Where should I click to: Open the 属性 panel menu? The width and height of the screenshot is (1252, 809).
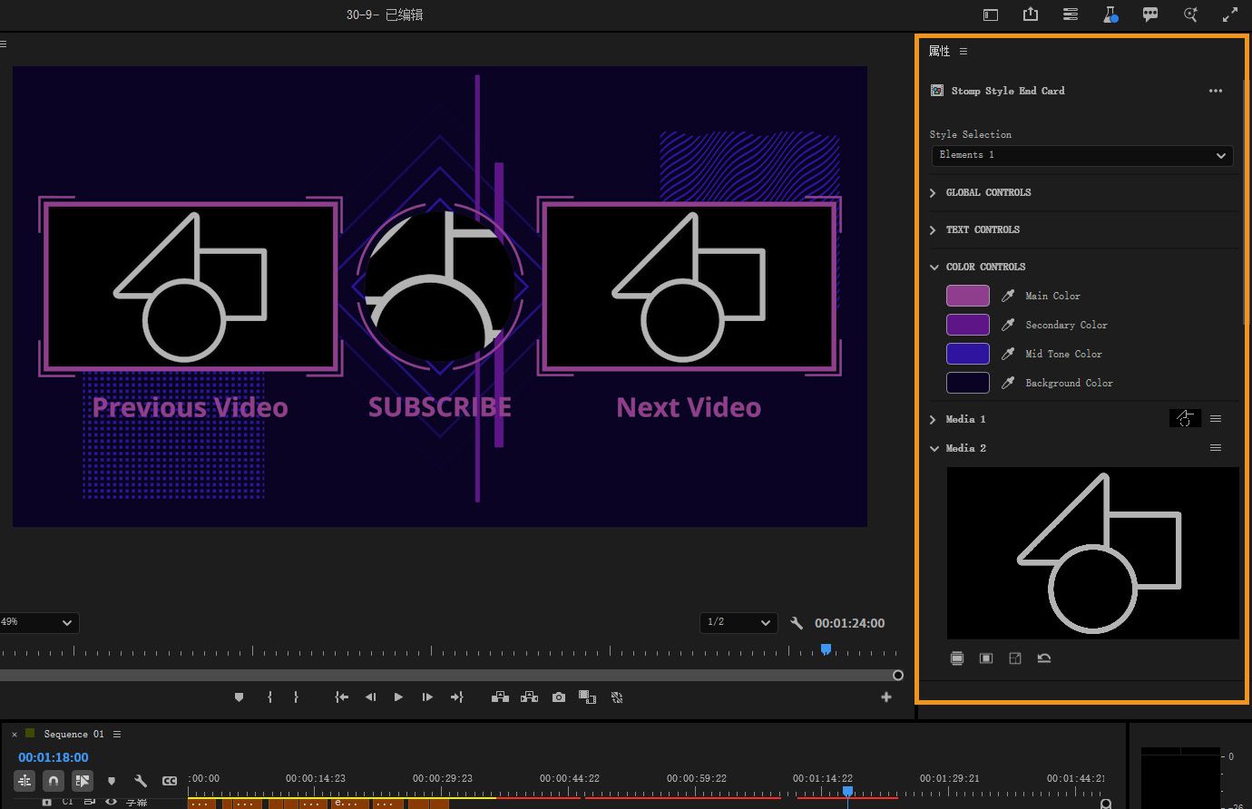coord(963,52)
